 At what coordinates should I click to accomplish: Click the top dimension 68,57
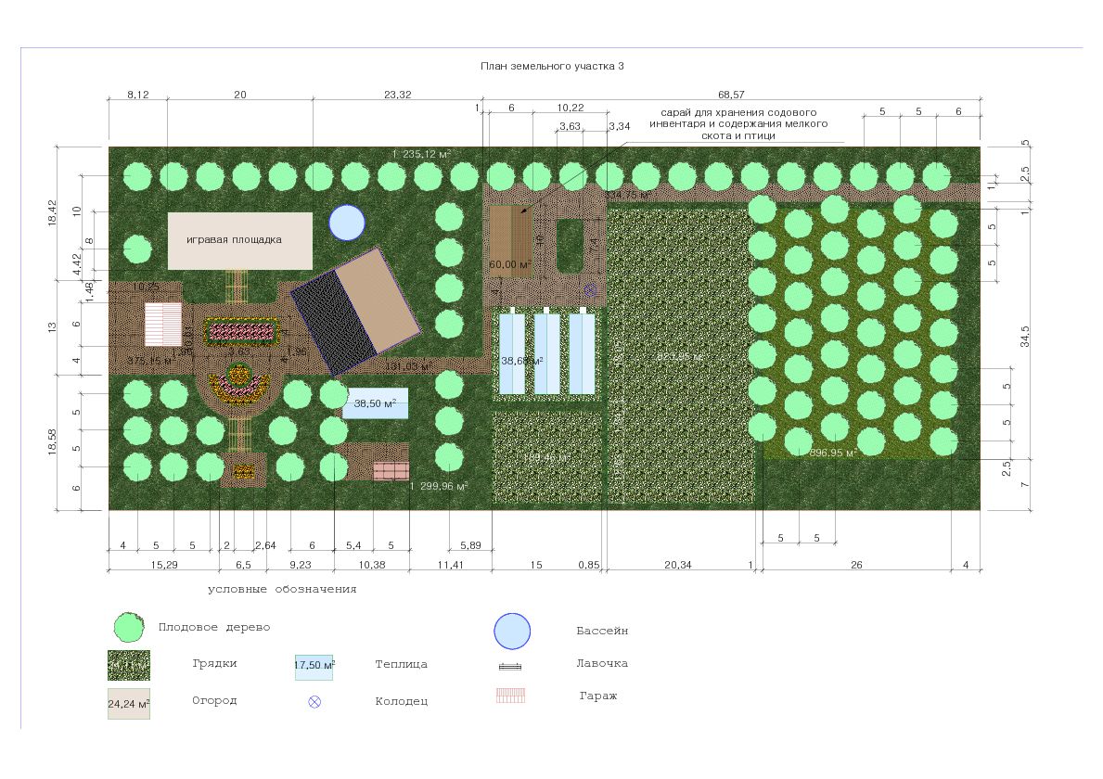[x=731, y=95]
